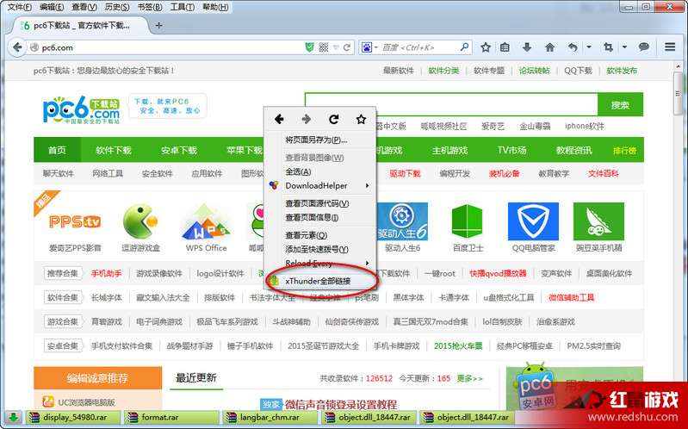Expand the Baidu search engine dropdown
Screen dimensions: 688x429
(376, 47)
